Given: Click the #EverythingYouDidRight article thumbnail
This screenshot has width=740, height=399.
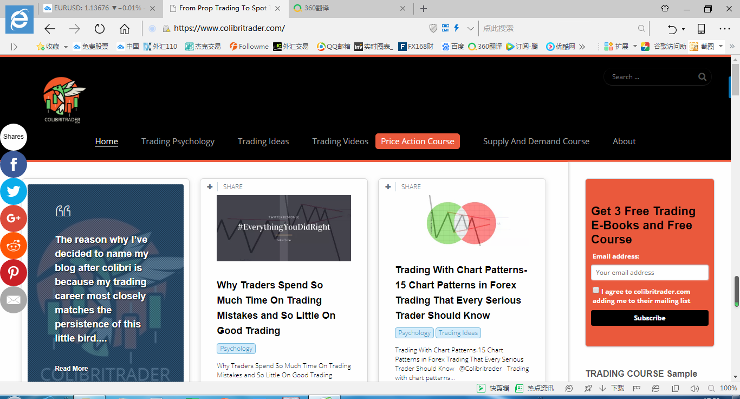Looking at the screenshot, I should click(x=284, y=228).
